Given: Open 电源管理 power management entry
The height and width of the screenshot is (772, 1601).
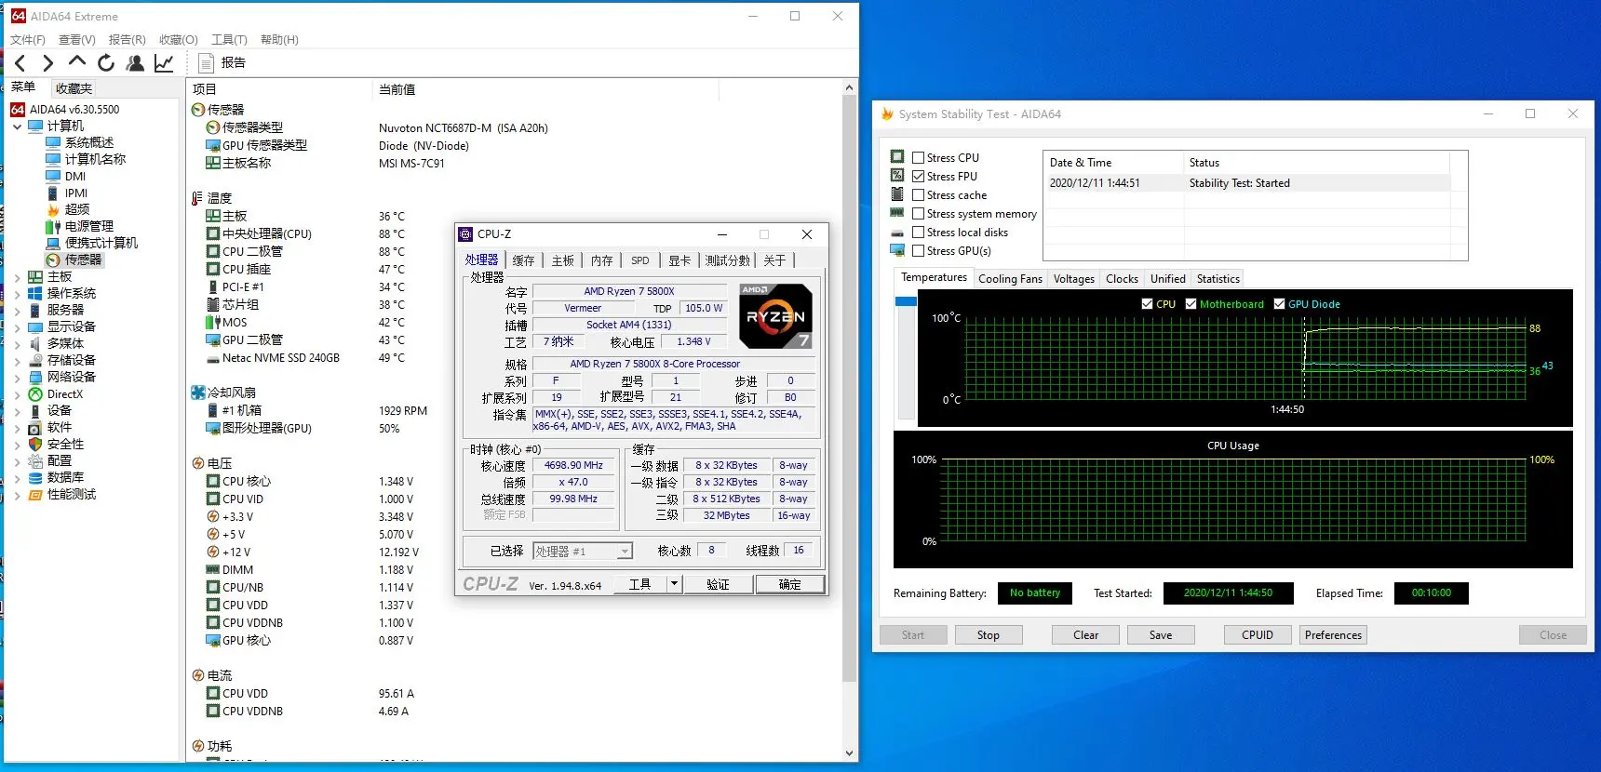Looking at the screenshot, I should (88, 226).
